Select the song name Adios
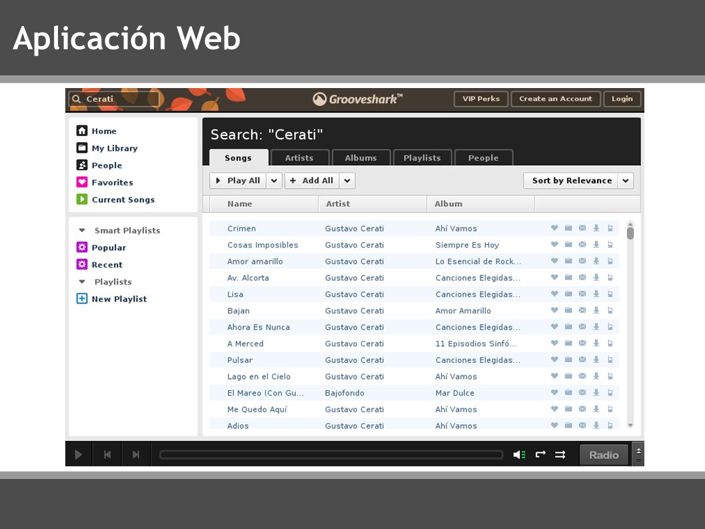This screenshot has height=529, width=705. tap(238, 426)
